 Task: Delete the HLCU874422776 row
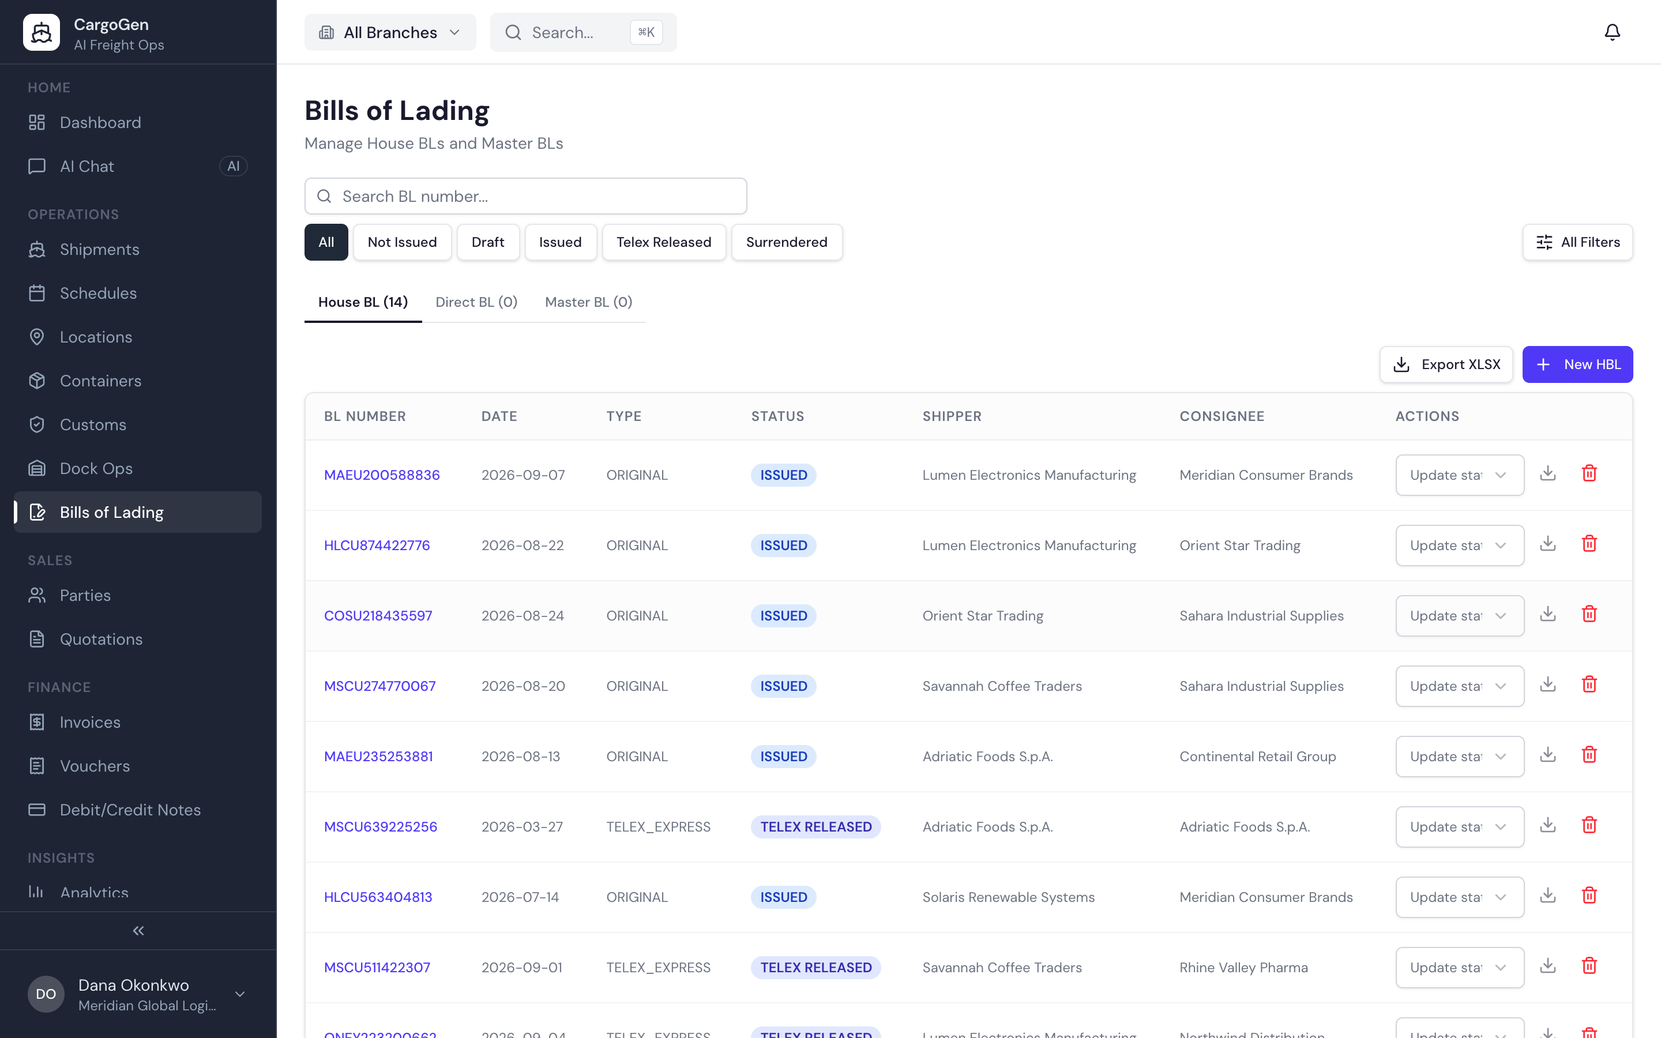coord(1589,544)
